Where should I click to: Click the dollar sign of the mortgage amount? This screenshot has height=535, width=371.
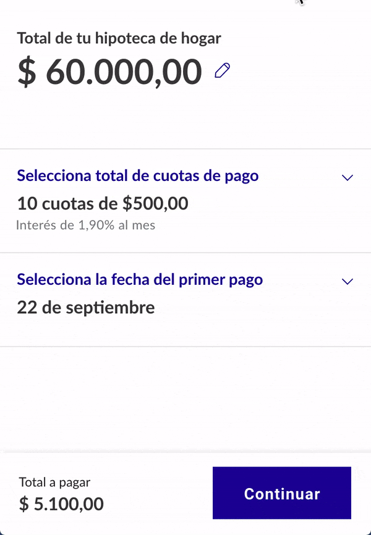[27, 73]
